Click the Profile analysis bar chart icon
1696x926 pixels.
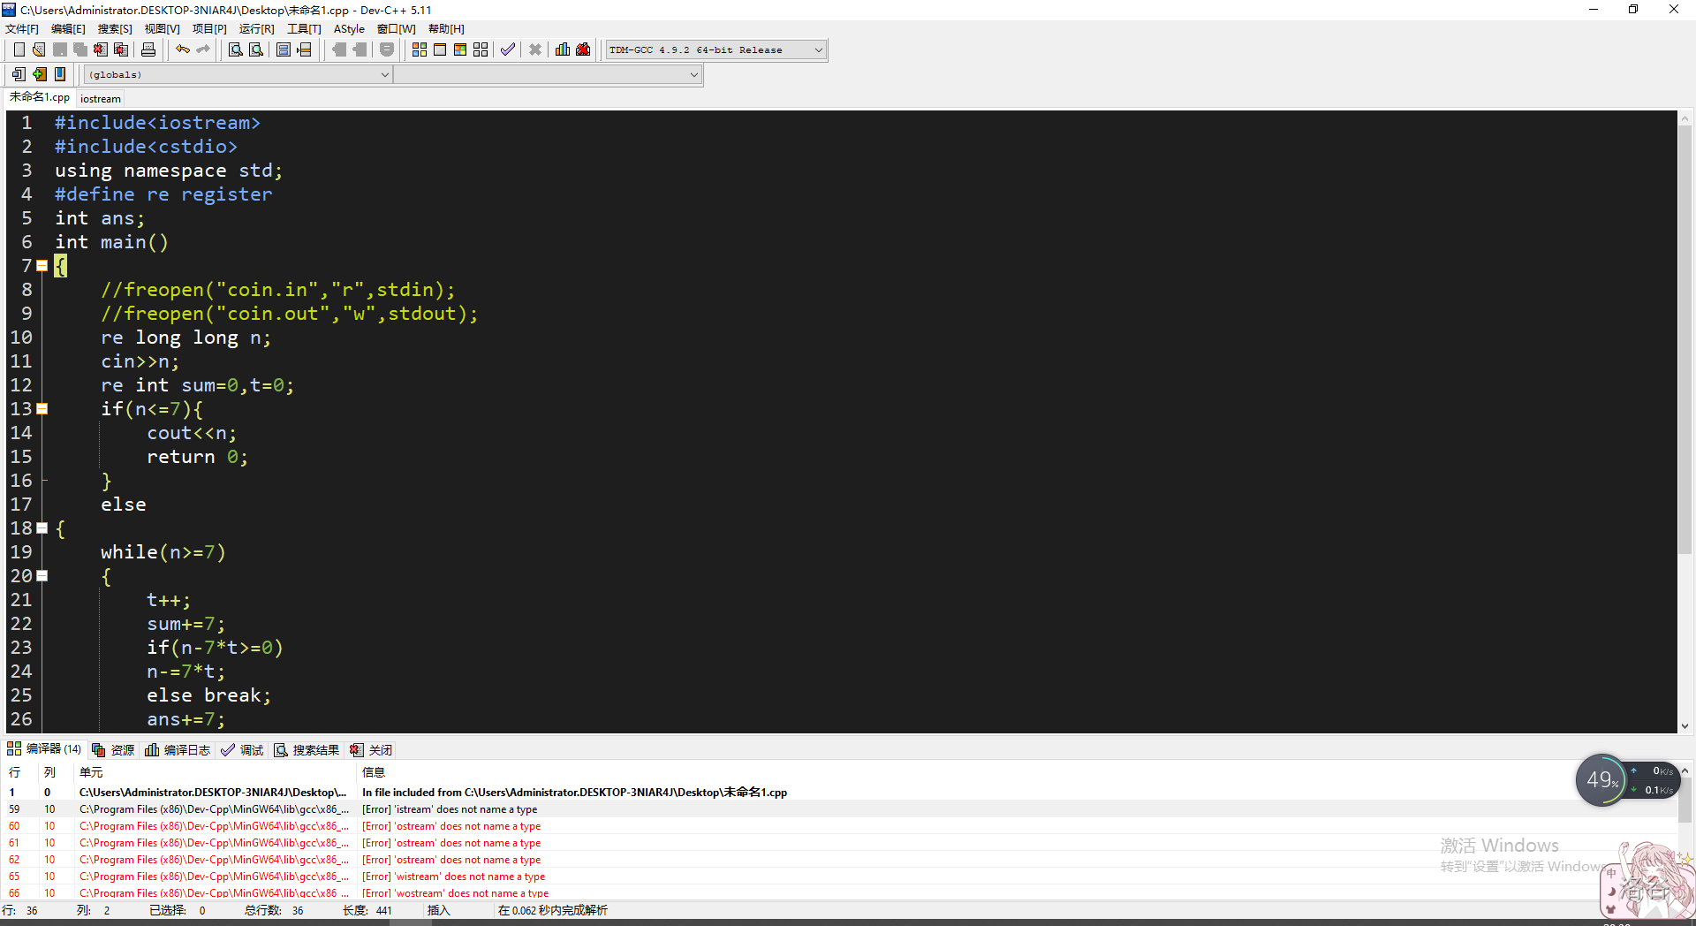pyautogui.click(x=563, y=49)
